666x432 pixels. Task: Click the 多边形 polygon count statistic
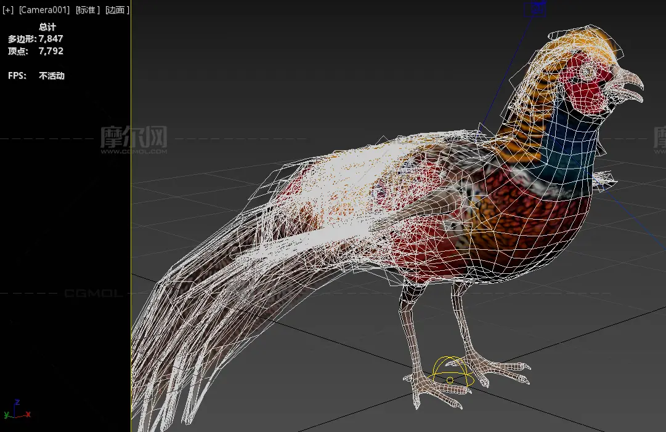pos(35,39)
